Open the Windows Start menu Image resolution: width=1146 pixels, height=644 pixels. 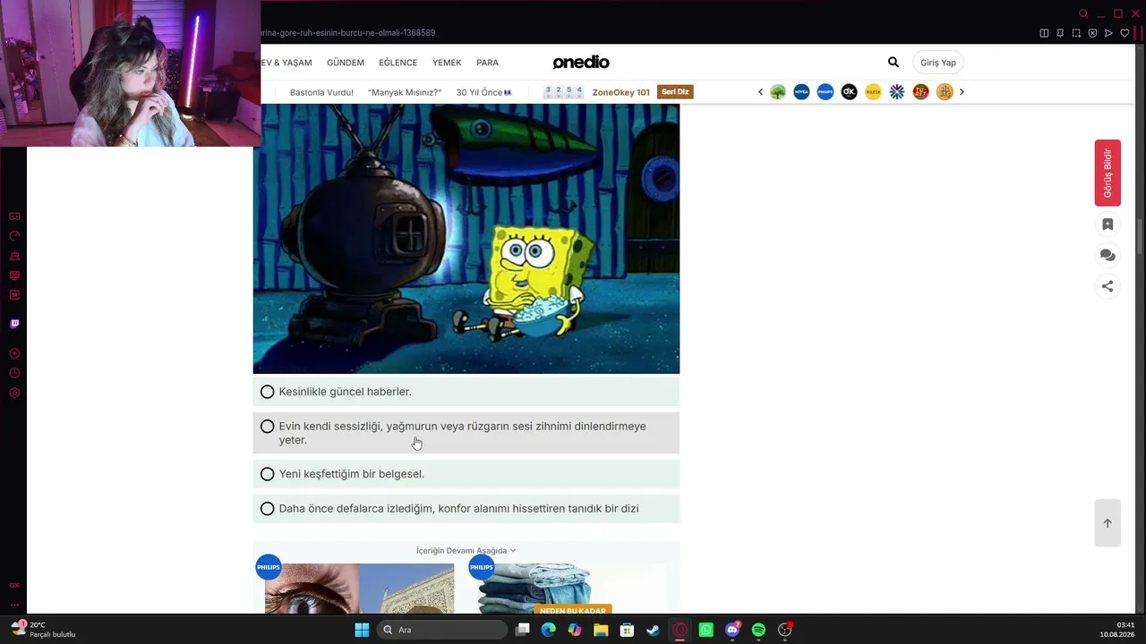click(362, 630)
